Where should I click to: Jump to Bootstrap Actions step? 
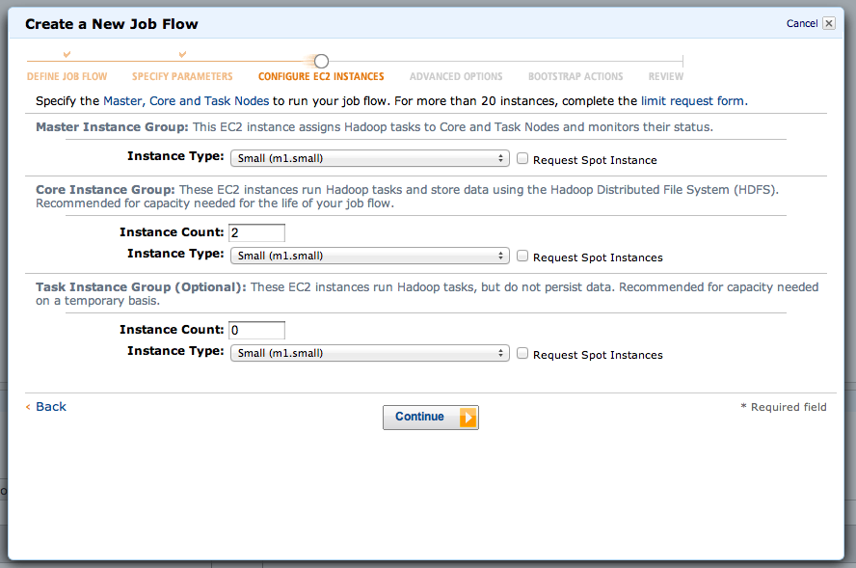575,77
